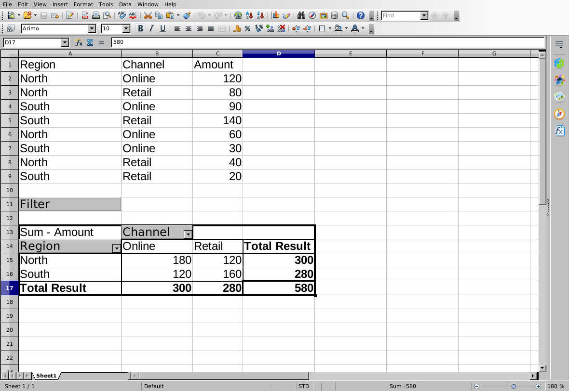
Task: Cut the selected cell content
Action: (148, 15)
